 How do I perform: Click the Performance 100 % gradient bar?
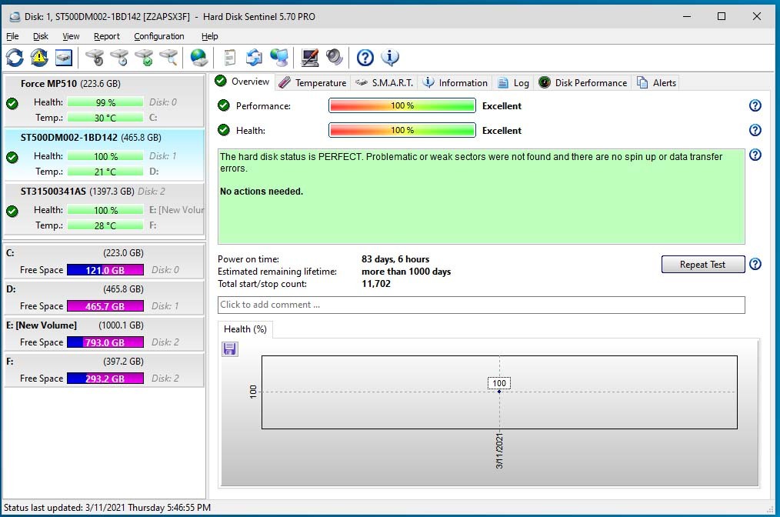click(402, 105)
